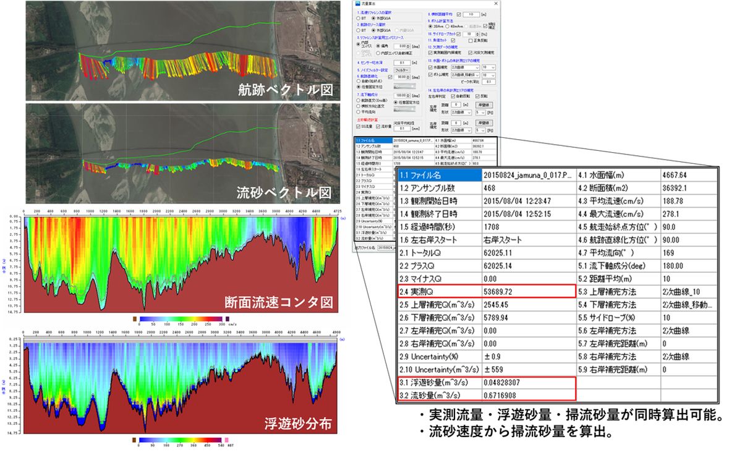Open the 右岸補完 形状 dropdown
This screenshot has width=742, height=452.
point(461,130)
